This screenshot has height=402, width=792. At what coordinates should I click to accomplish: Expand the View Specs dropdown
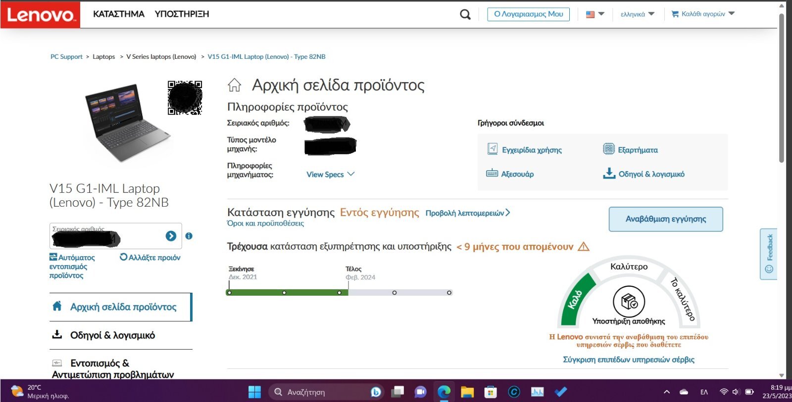(330, 175)
